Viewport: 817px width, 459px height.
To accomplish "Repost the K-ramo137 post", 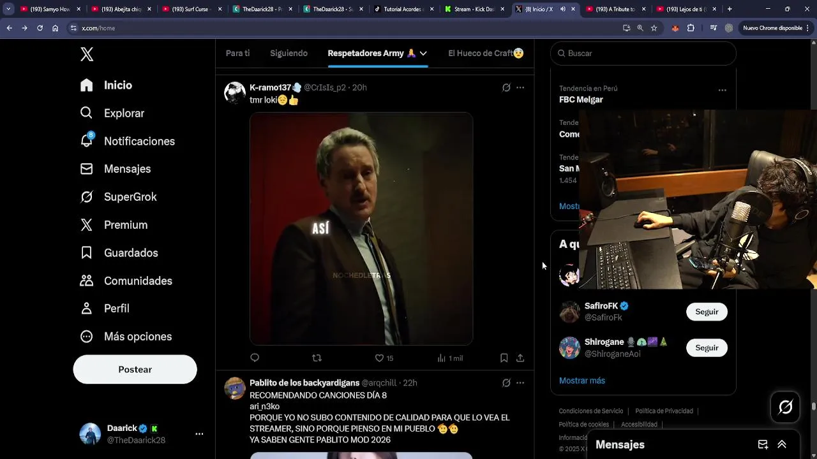I will coord(317,358).
